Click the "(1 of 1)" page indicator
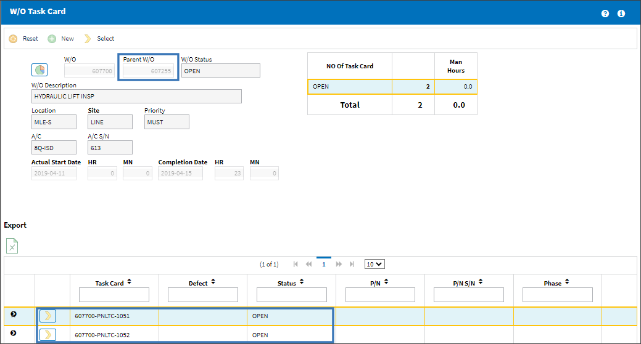Image resolution: width=641 pixels, height=344 pixels. (269, 264)
